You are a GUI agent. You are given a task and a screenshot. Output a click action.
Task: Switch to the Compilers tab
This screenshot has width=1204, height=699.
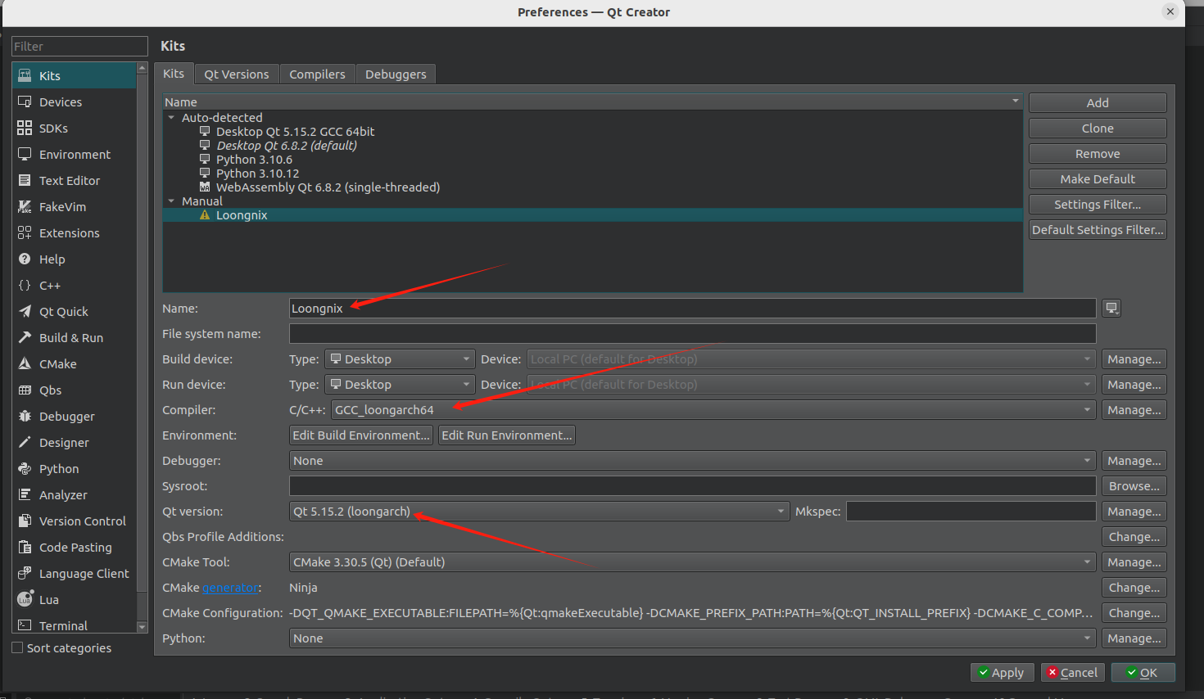[x=317, y=74]
